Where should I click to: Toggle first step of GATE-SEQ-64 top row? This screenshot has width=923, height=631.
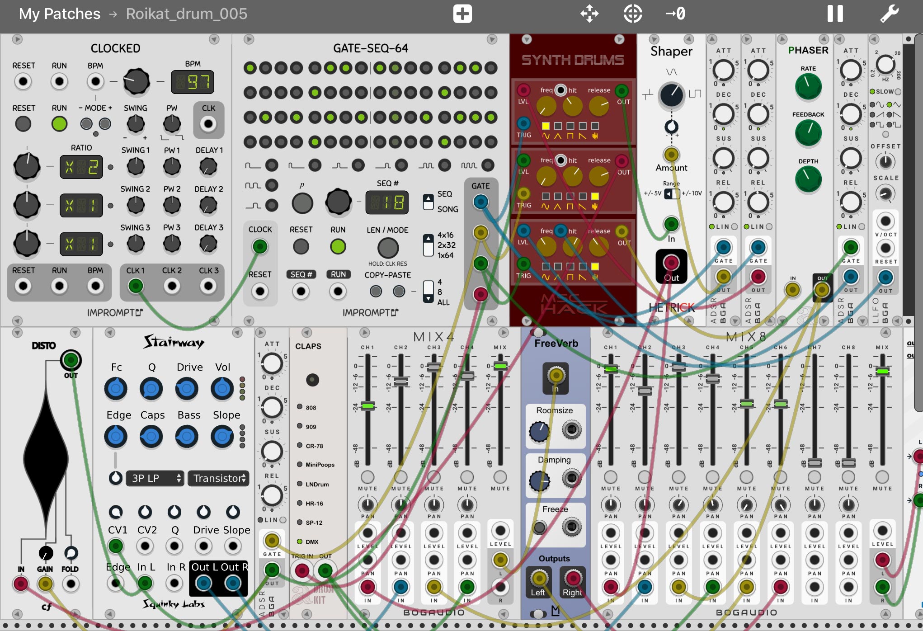coord(250,68)
